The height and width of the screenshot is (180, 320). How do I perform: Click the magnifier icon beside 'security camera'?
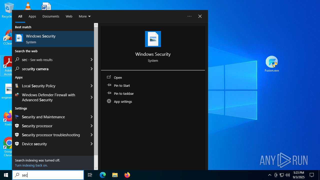(x=17, y=68)
